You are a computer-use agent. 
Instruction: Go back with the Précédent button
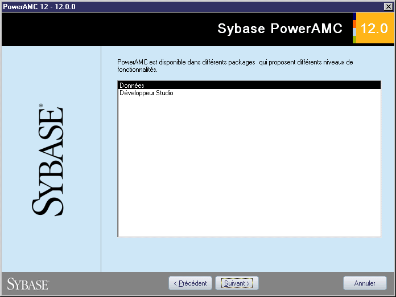point(190,283)
